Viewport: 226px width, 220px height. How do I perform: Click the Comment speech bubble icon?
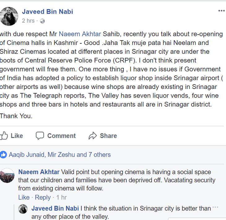(x=40, y=136)
